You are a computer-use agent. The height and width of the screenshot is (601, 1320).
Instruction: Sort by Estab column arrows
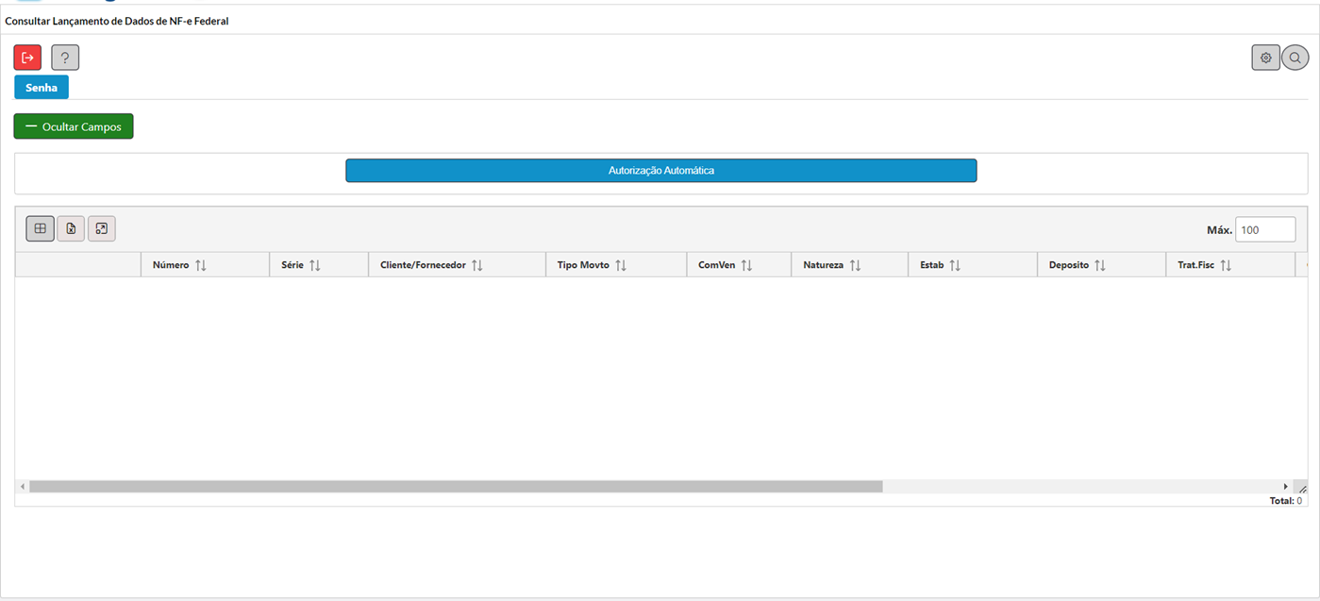point(955,265)
